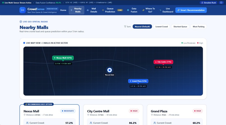226x125 pixels.
Task: Click the people icon in City Centre Mall card
Action: [x=91, y=123]
